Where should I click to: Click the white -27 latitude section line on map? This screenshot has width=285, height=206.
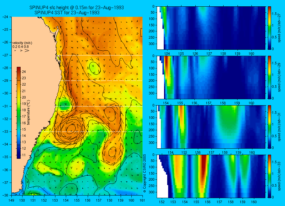pyautogui.click(x=101, y=55)
